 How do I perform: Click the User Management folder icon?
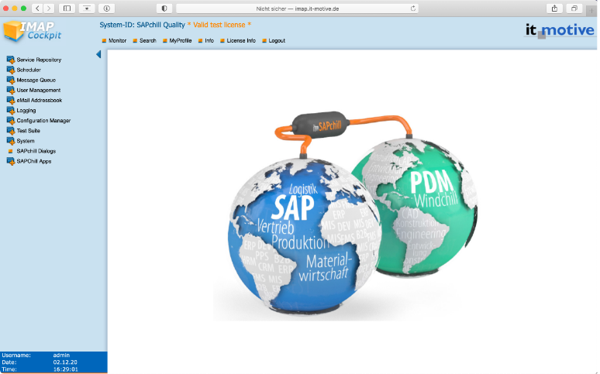(11, 91)
